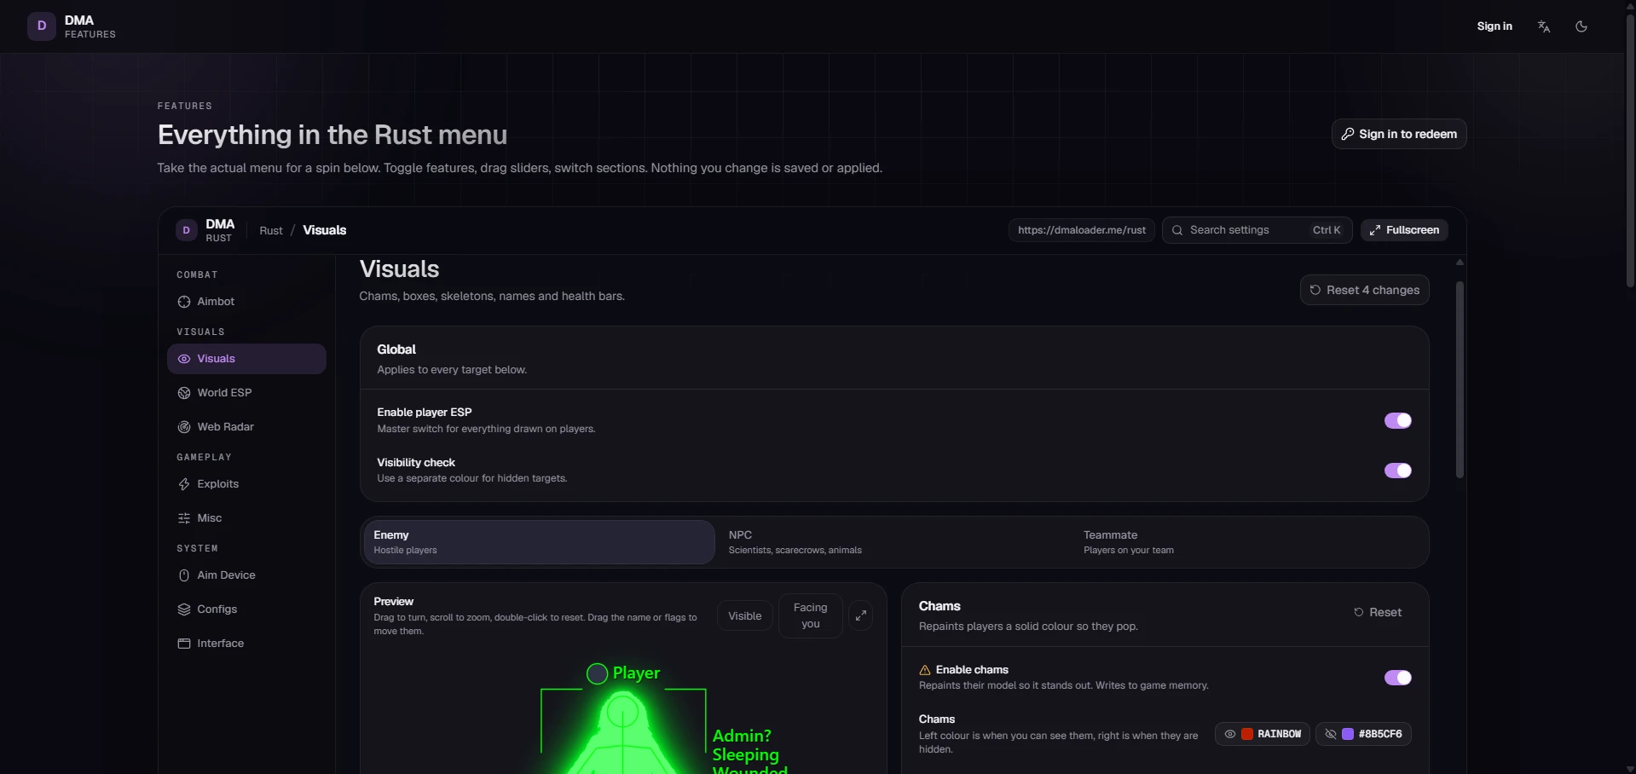This screenshot has width=1636, height=774.
Task: Click the World ESP globe icon
Action: click(184, 393)
